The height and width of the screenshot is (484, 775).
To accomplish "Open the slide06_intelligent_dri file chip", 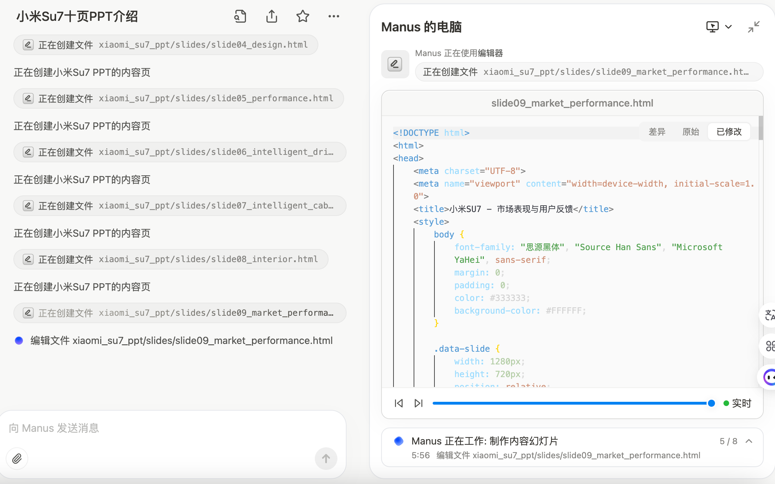I will click(180, 152).
